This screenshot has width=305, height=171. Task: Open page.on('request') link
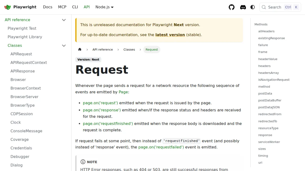(100, 103)
